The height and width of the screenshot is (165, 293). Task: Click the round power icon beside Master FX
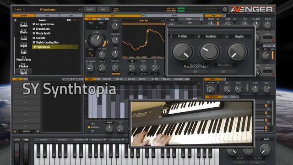(x=15, y=132)
